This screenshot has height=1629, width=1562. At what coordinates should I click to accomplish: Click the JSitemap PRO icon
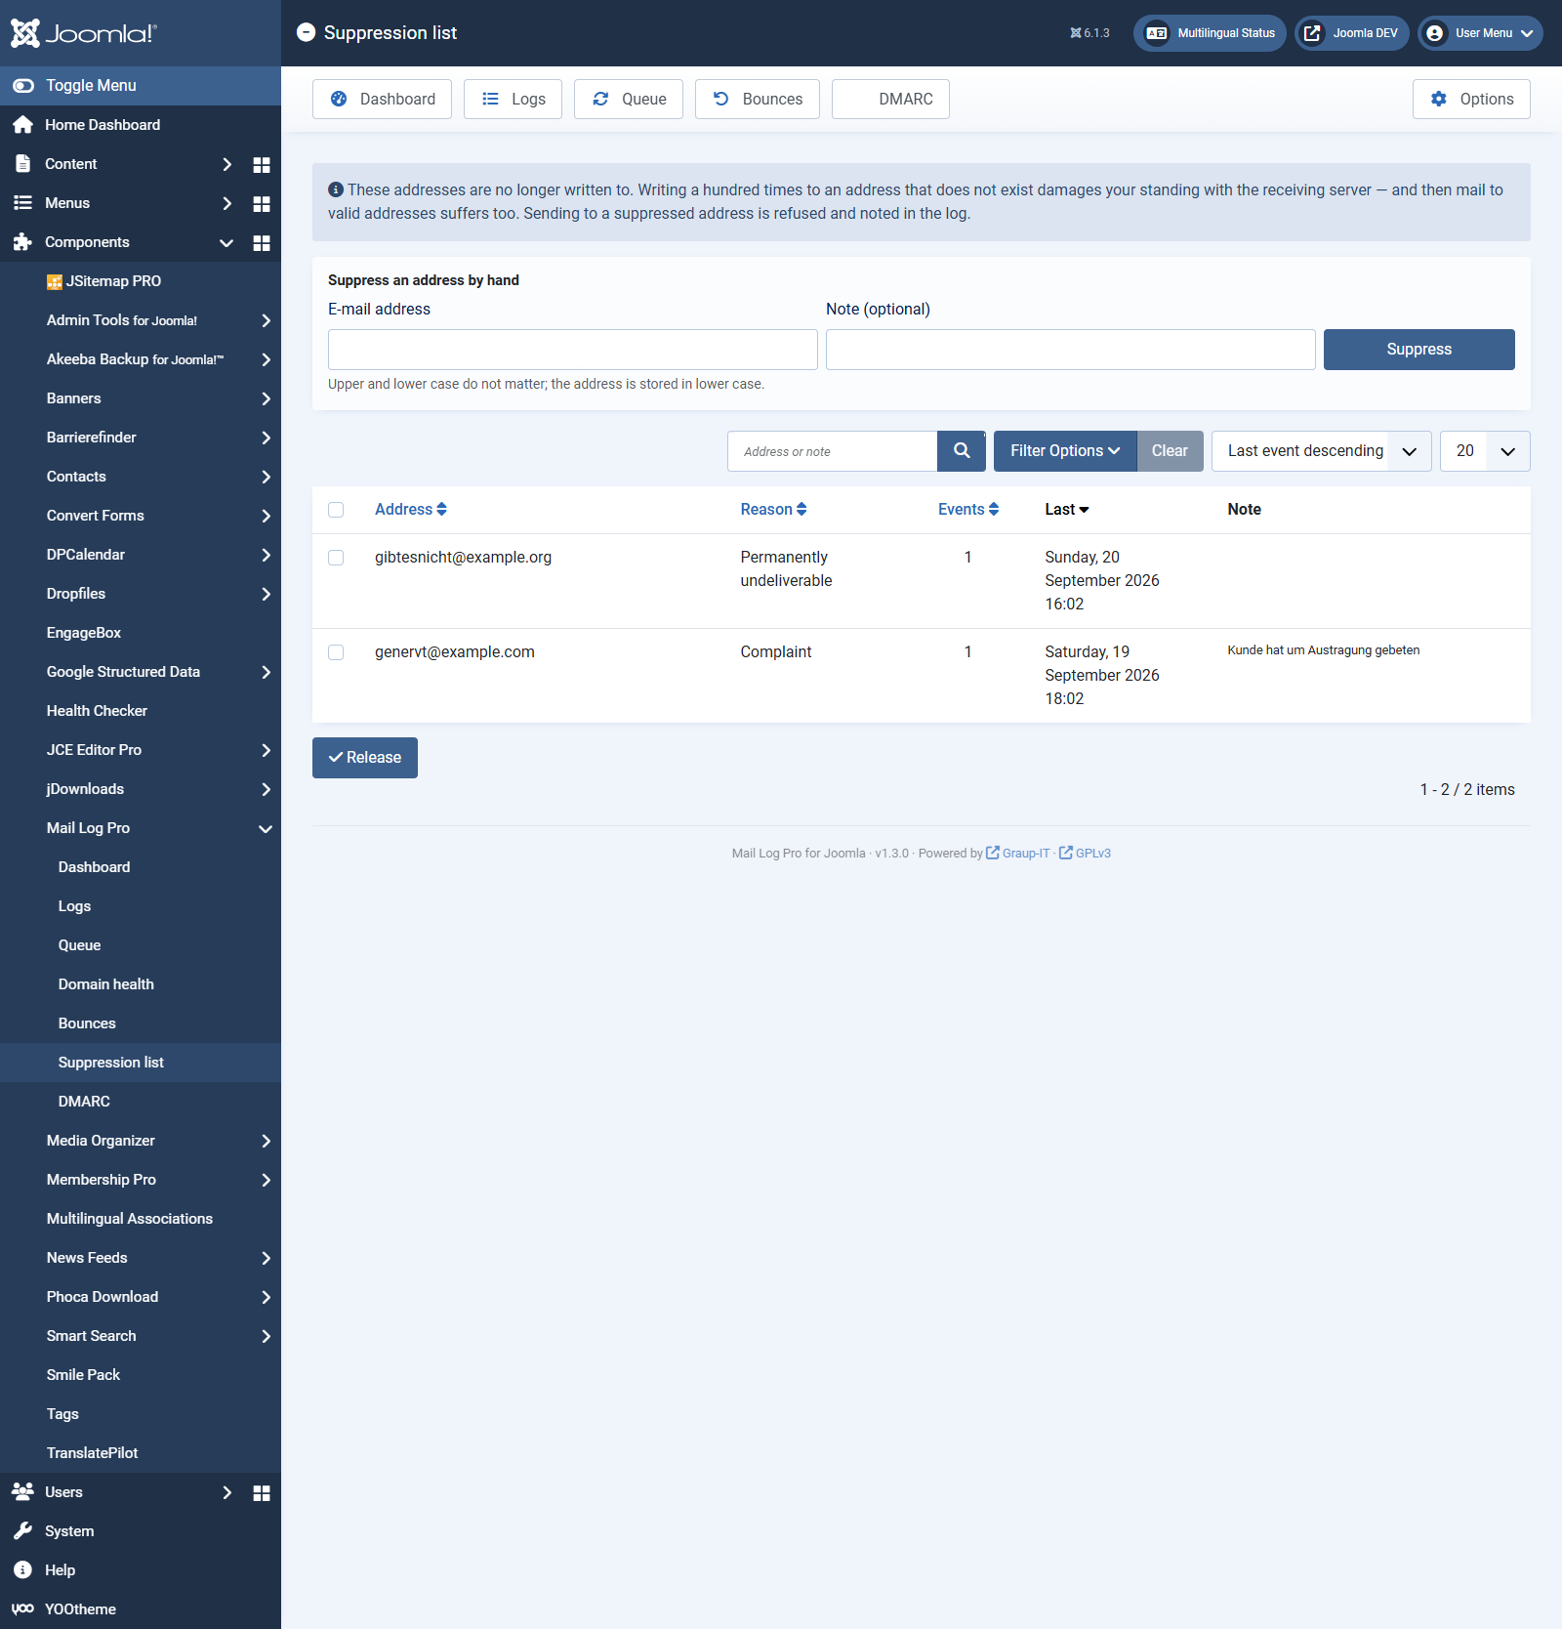click(x=55, y=281)
